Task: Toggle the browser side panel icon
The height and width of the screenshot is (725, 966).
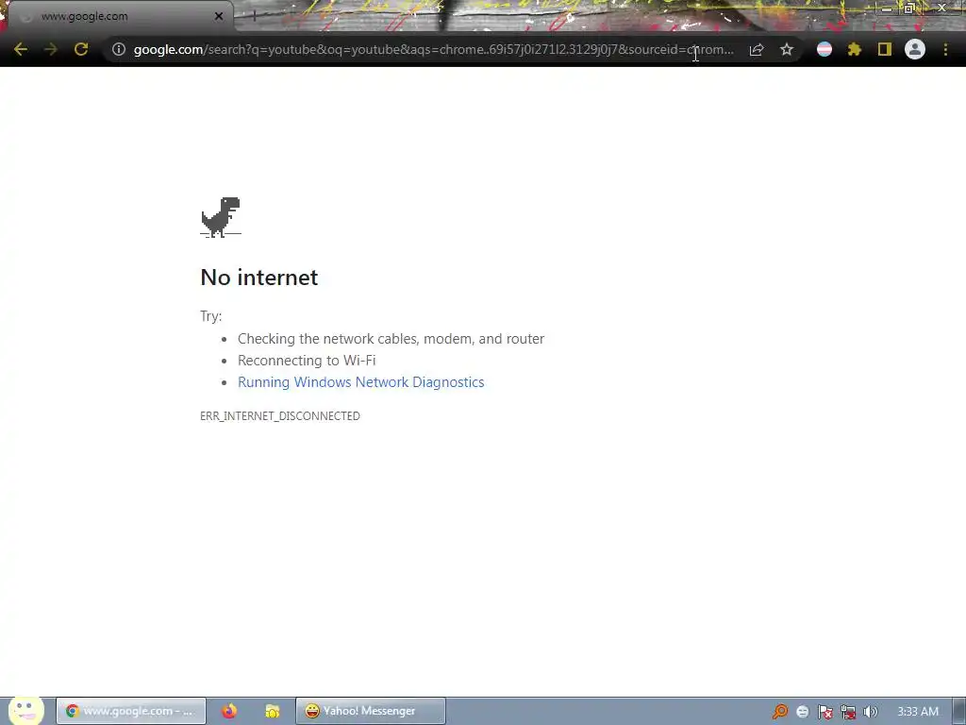Action: 885,49
